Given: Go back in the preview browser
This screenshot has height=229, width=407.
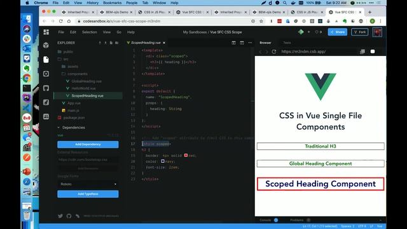Looking at the screenshot, I should (261, 52).
